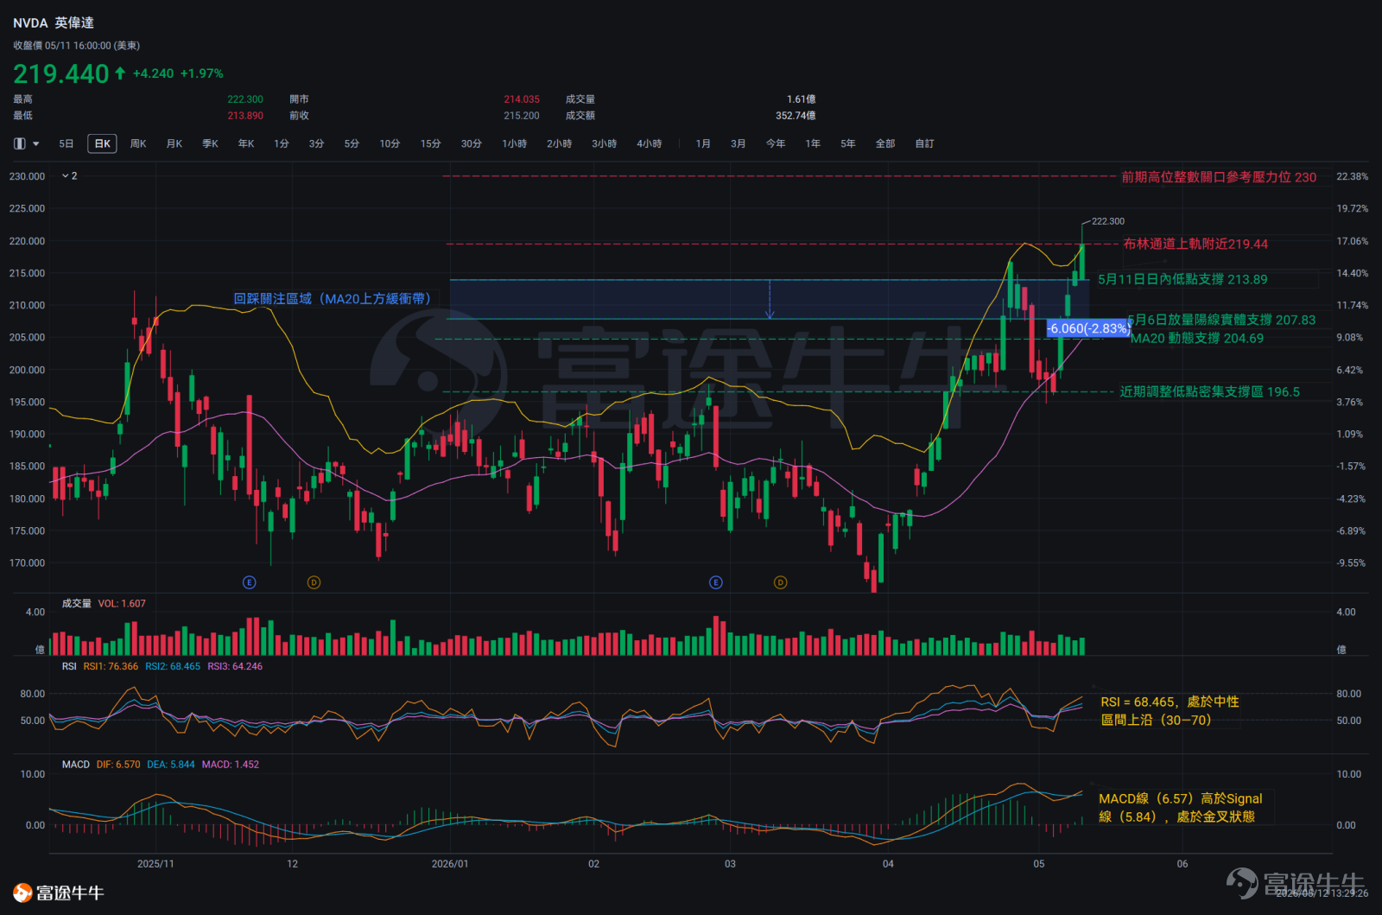Select the 年K yearly tab
1382x915 pixels.
[246, 143]
